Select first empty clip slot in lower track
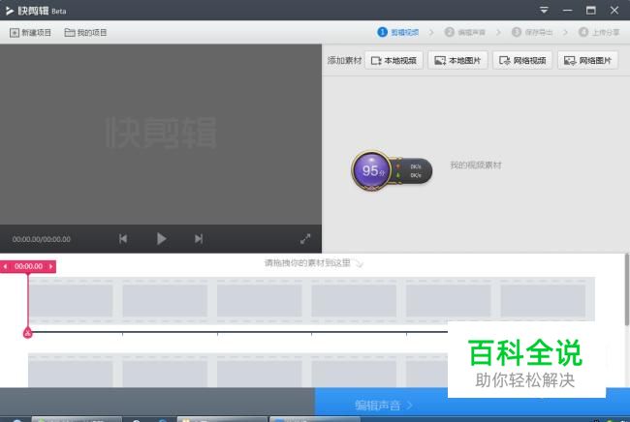630x422 pixels. pos(71,373)
